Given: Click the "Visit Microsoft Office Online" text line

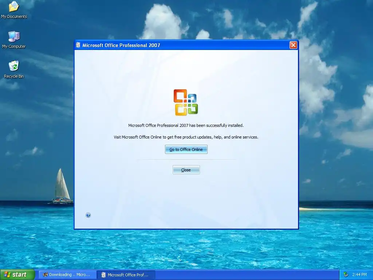Looking at the screenshot, I should [x=186, y=137].
